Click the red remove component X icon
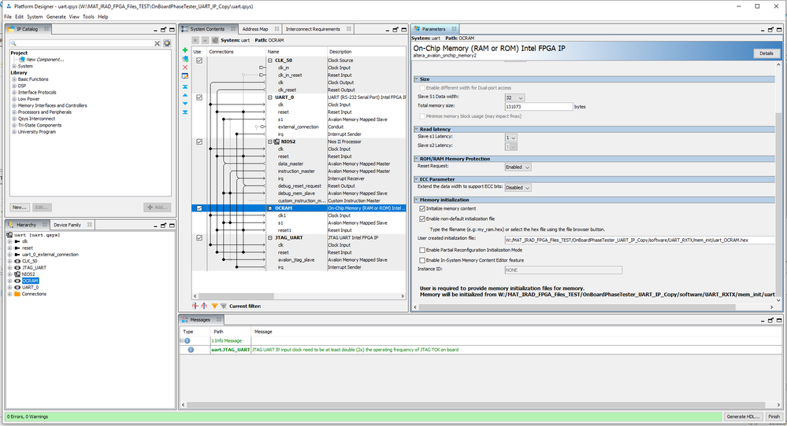 click(x=185, y=68)
